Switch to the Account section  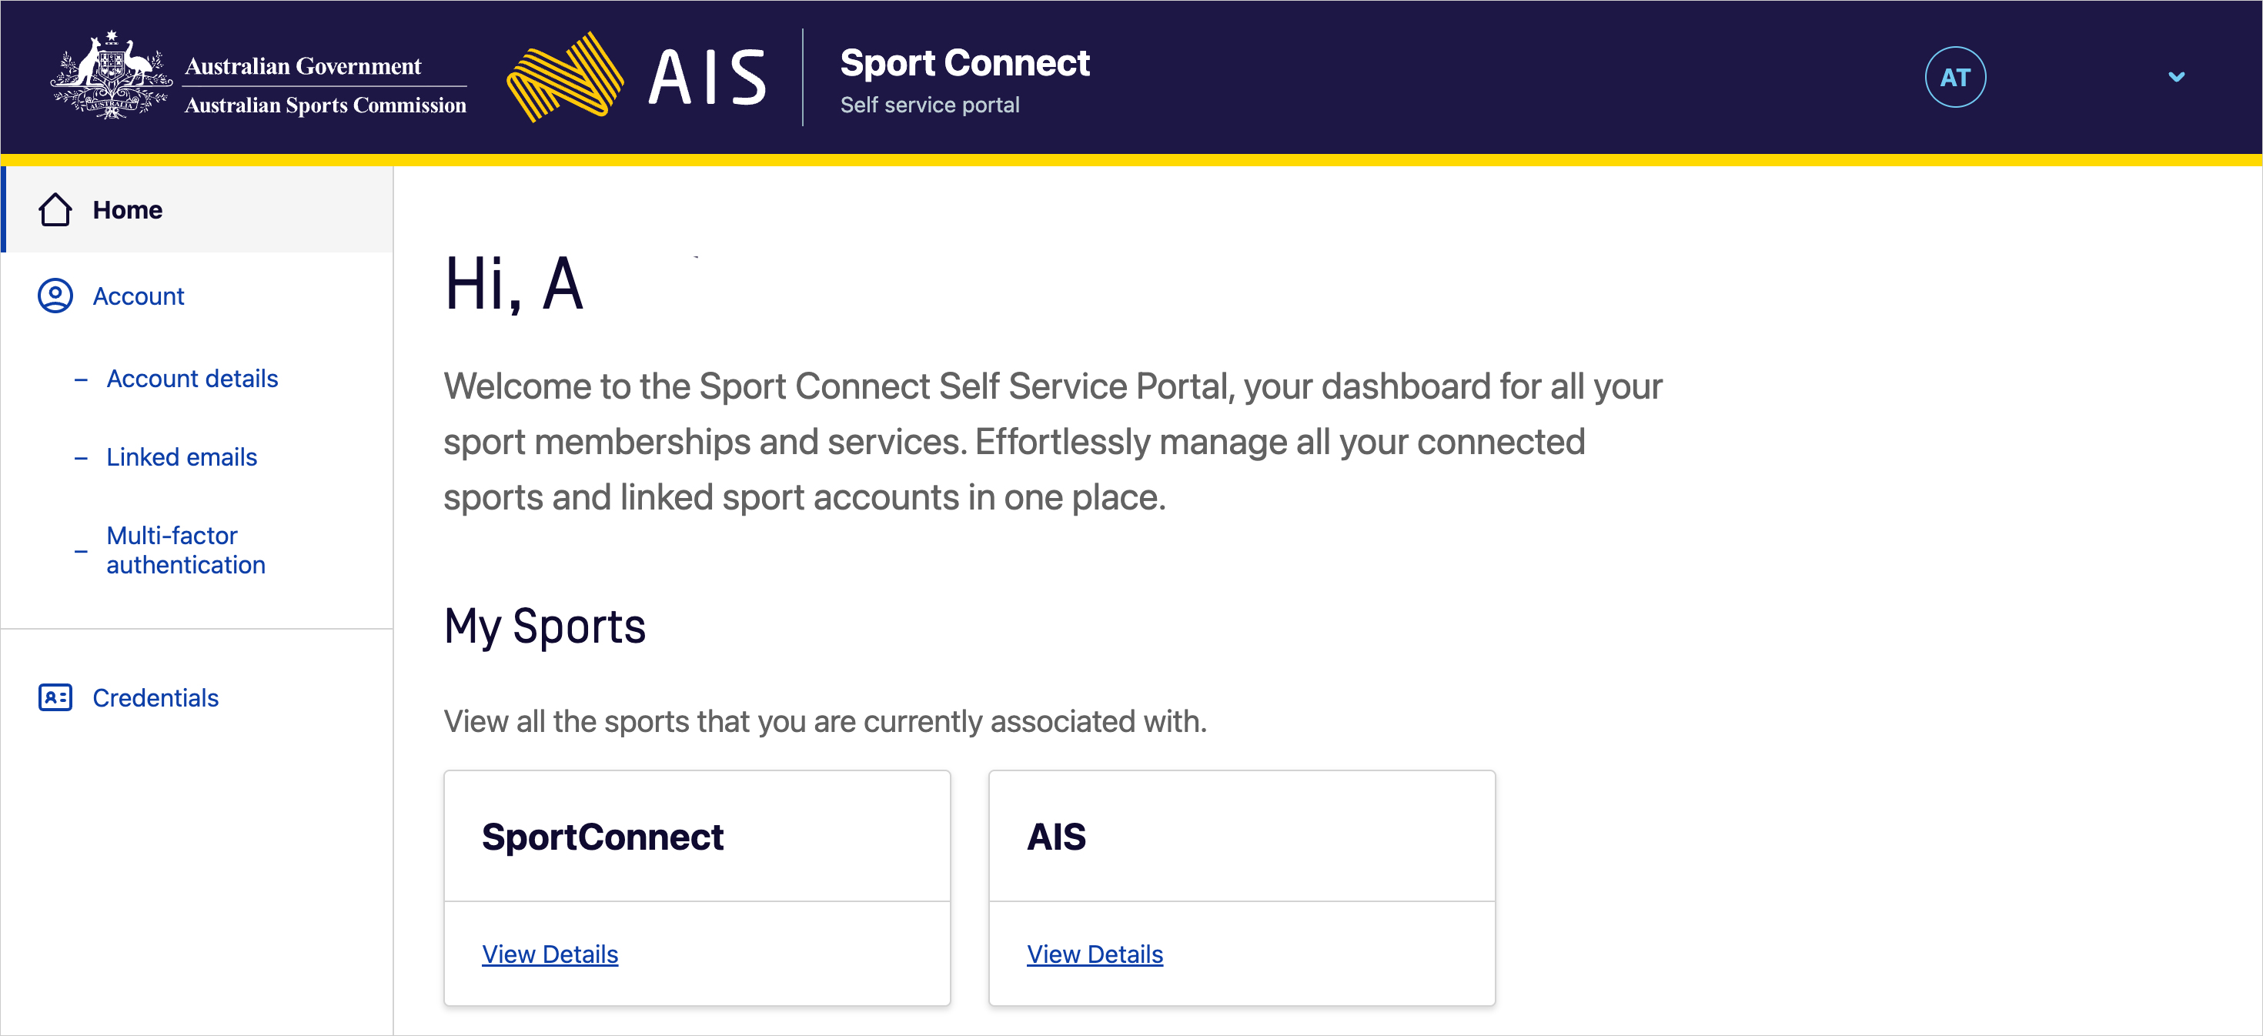(x=138, y=296)
